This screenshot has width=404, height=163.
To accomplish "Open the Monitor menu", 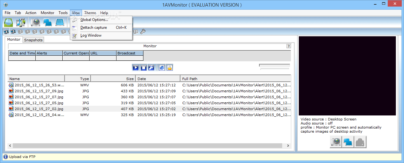I will [x=47, y=13].
